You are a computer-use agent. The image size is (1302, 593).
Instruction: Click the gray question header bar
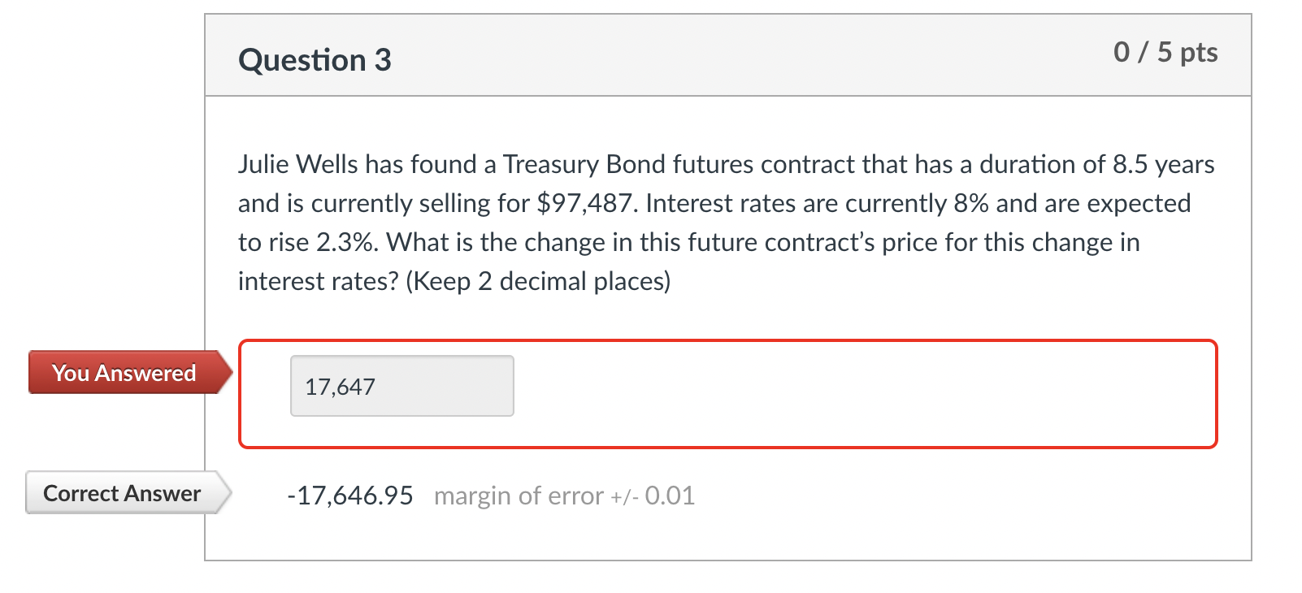728,55
